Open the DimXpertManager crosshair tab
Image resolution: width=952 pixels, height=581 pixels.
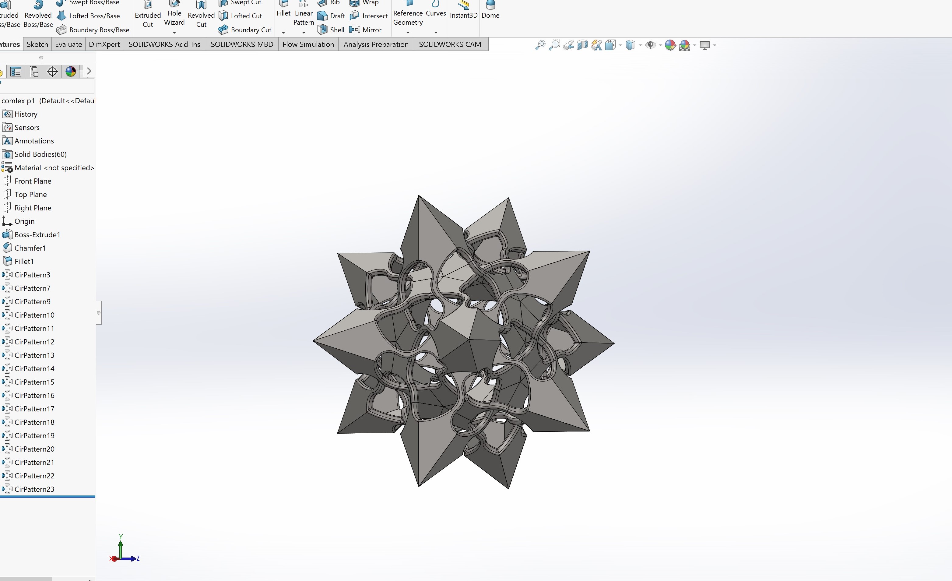pyautogui.click(x=52, y=72)
